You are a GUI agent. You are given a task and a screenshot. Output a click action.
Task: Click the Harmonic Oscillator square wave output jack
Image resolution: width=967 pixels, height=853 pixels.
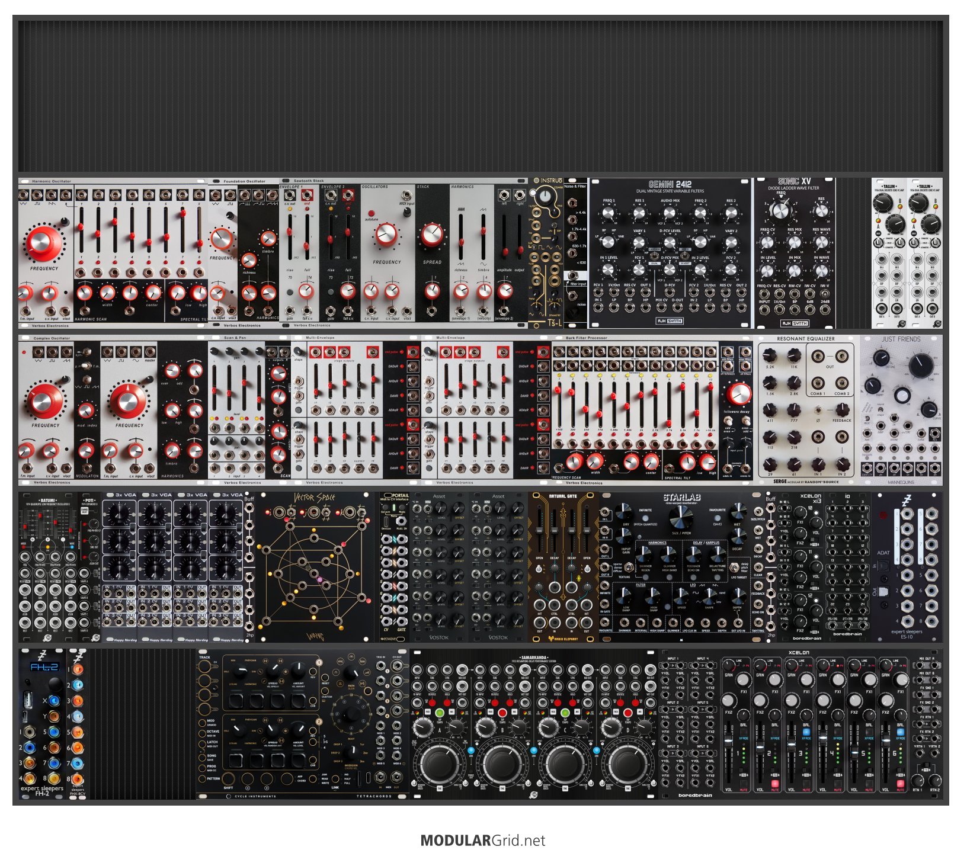point(39,195)
